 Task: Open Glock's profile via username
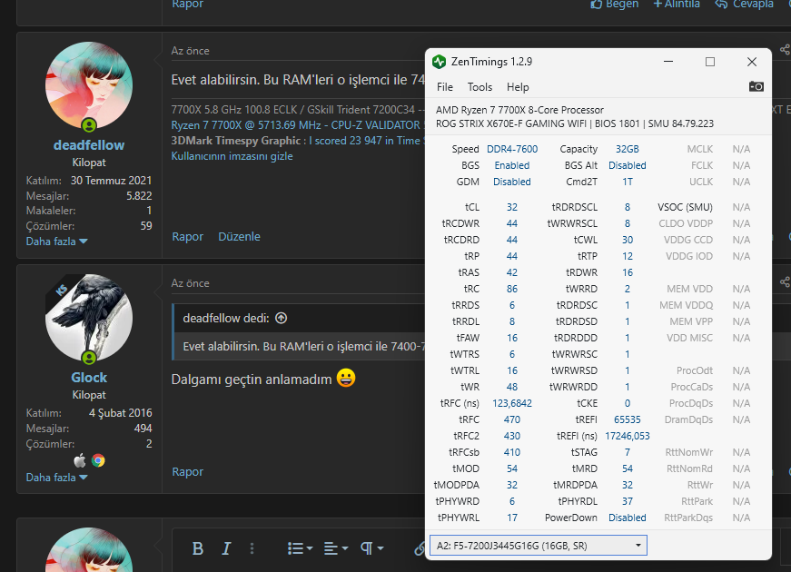point(89,378)
